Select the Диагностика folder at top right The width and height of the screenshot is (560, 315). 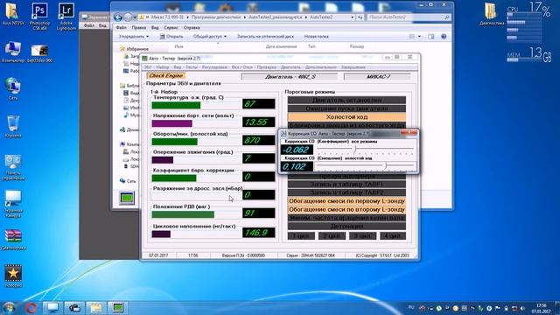[492, 14]
